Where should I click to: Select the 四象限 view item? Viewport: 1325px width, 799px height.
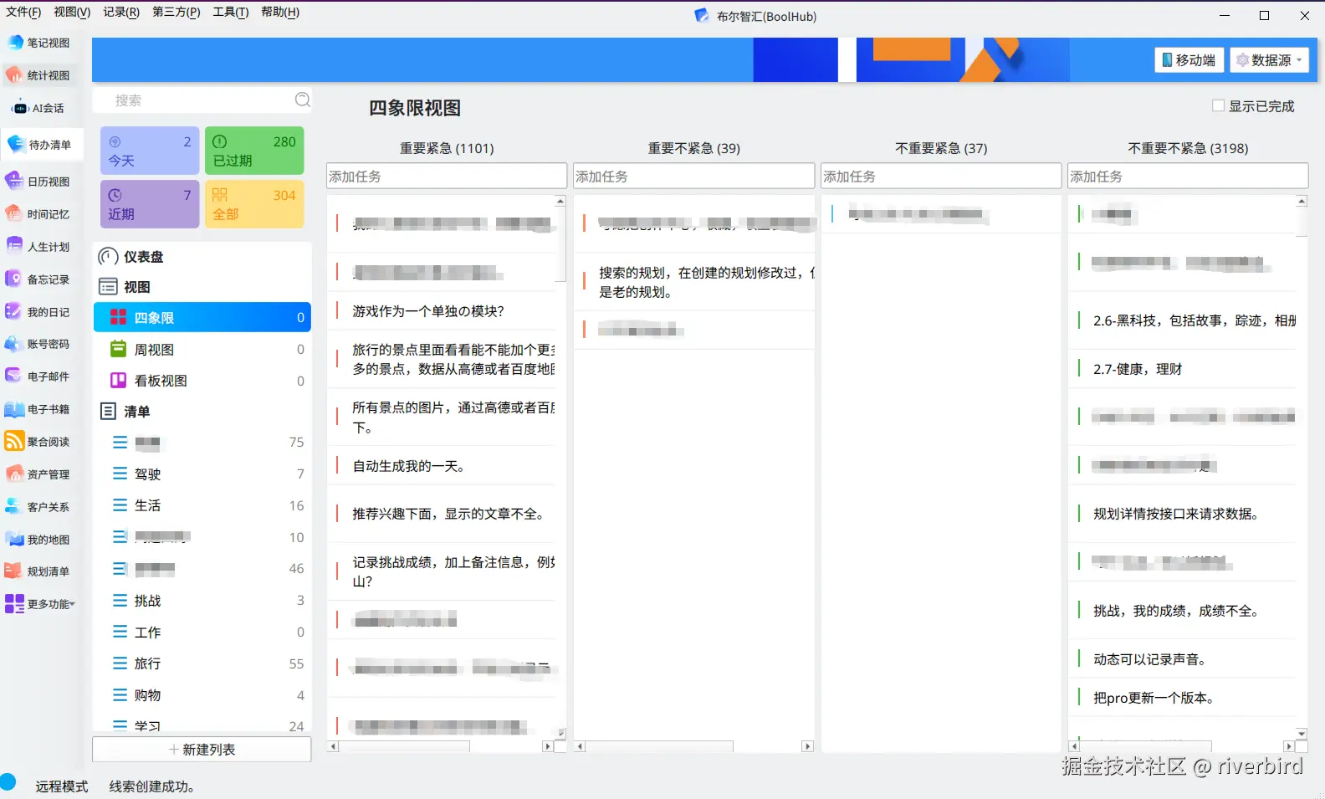202,318
